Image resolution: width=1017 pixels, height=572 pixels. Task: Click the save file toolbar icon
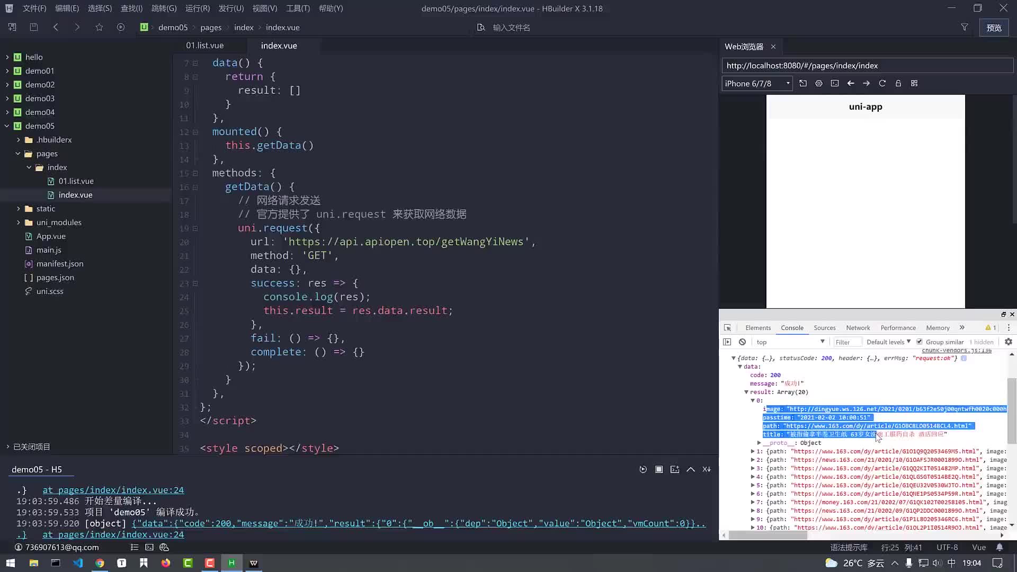click(x=34, y=27)
